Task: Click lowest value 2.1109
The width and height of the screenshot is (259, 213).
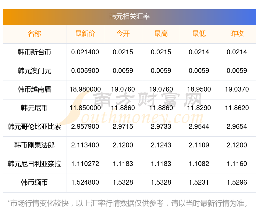Action: point(199,145)
